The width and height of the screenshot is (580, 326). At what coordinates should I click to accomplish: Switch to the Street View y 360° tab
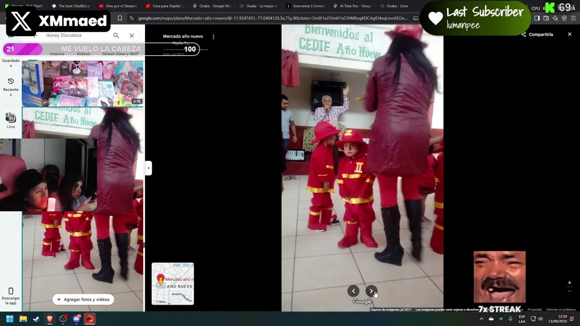[x=121, y=54]
